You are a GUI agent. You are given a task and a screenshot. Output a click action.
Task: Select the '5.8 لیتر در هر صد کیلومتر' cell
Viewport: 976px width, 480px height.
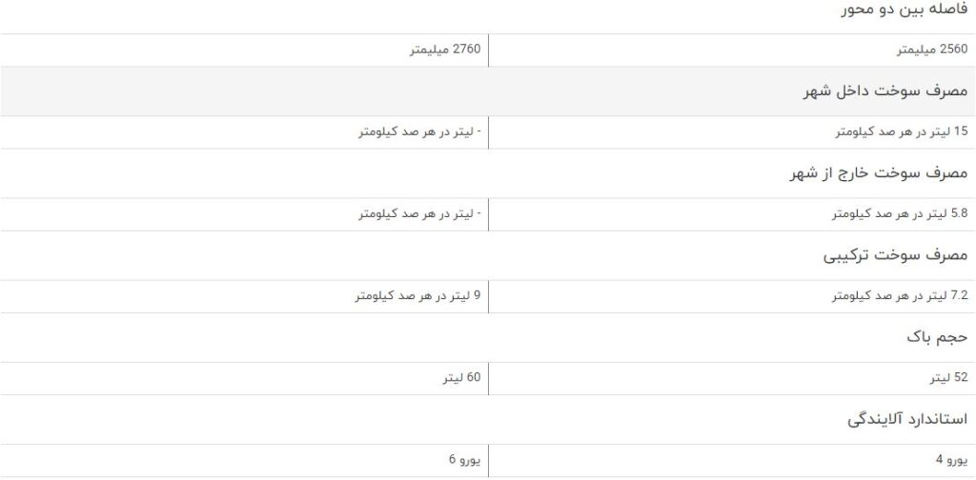900,214
